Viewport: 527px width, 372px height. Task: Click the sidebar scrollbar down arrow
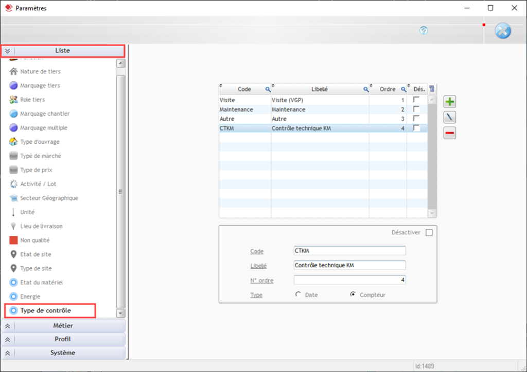tap(121, 313)
